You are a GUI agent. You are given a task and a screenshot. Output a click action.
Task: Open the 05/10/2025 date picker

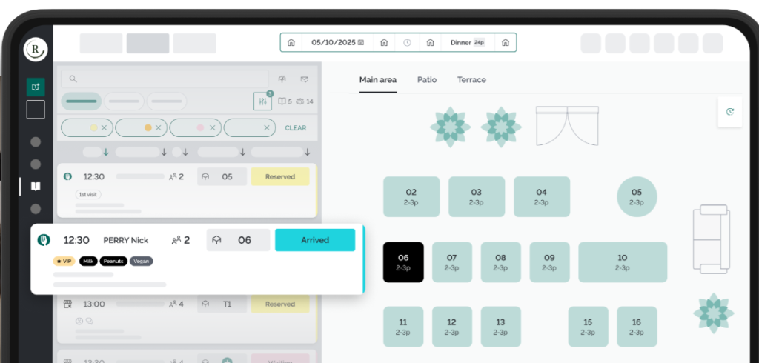point(333,43)
